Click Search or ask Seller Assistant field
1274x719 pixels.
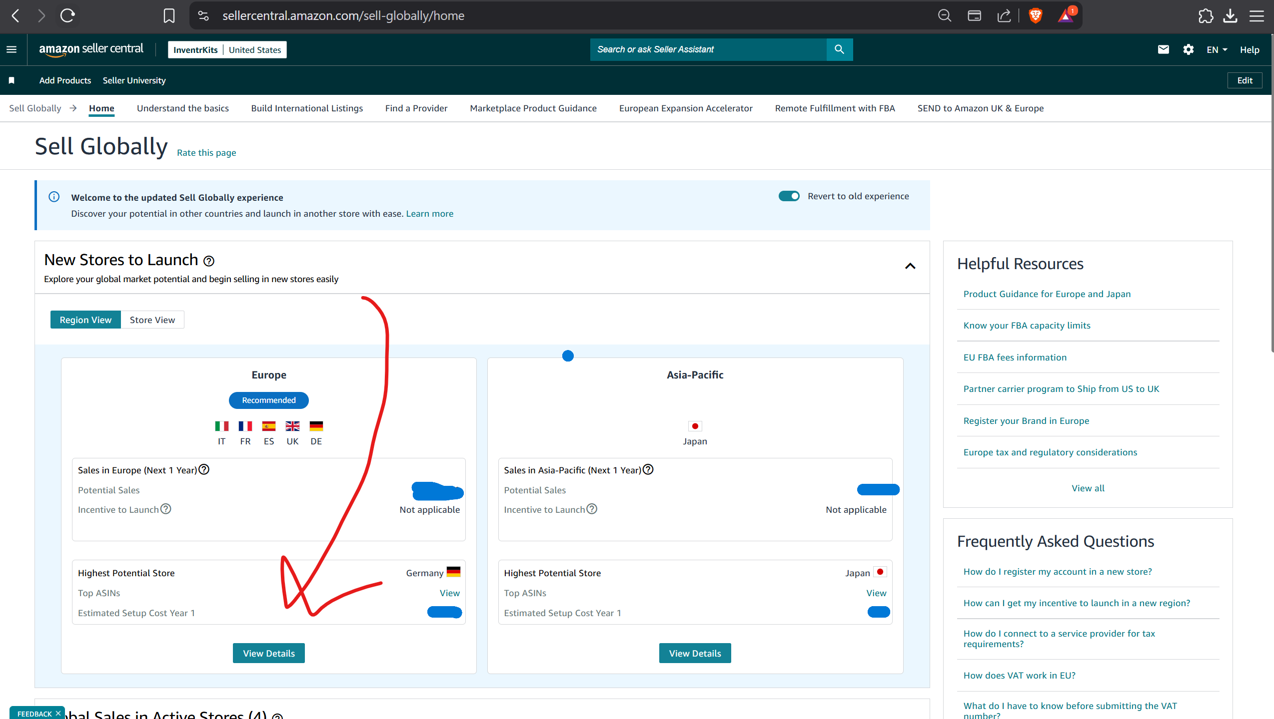[x=708, y=49]
